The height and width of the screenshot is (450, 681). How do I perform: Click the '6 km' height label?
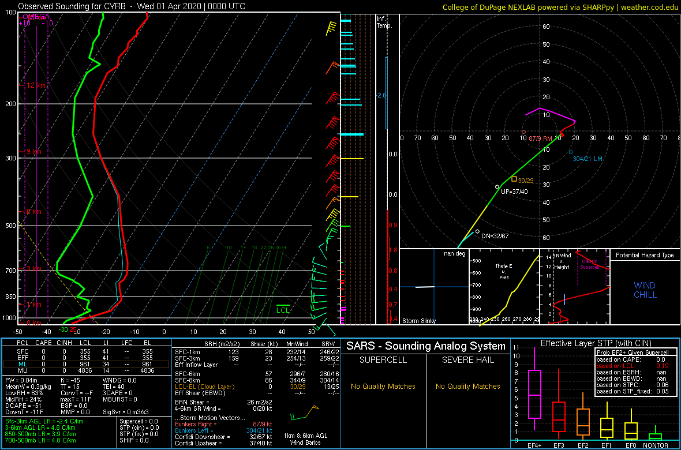coord(34,212)
